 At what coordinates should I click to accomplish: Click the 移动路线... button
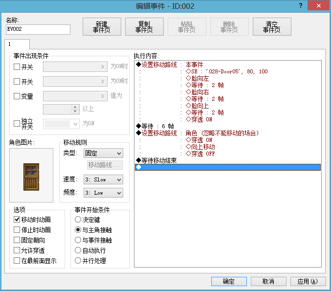click(105, 165)
